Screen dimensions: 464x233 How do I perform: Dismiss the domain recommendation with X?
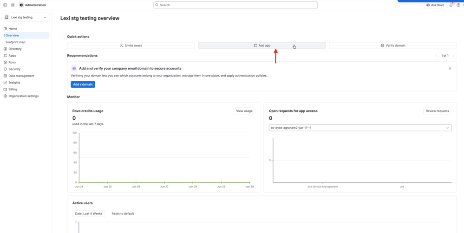click(x=450, y=68)
